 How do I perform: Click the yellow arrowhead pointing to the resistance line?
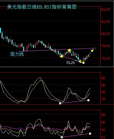point(92,50)
